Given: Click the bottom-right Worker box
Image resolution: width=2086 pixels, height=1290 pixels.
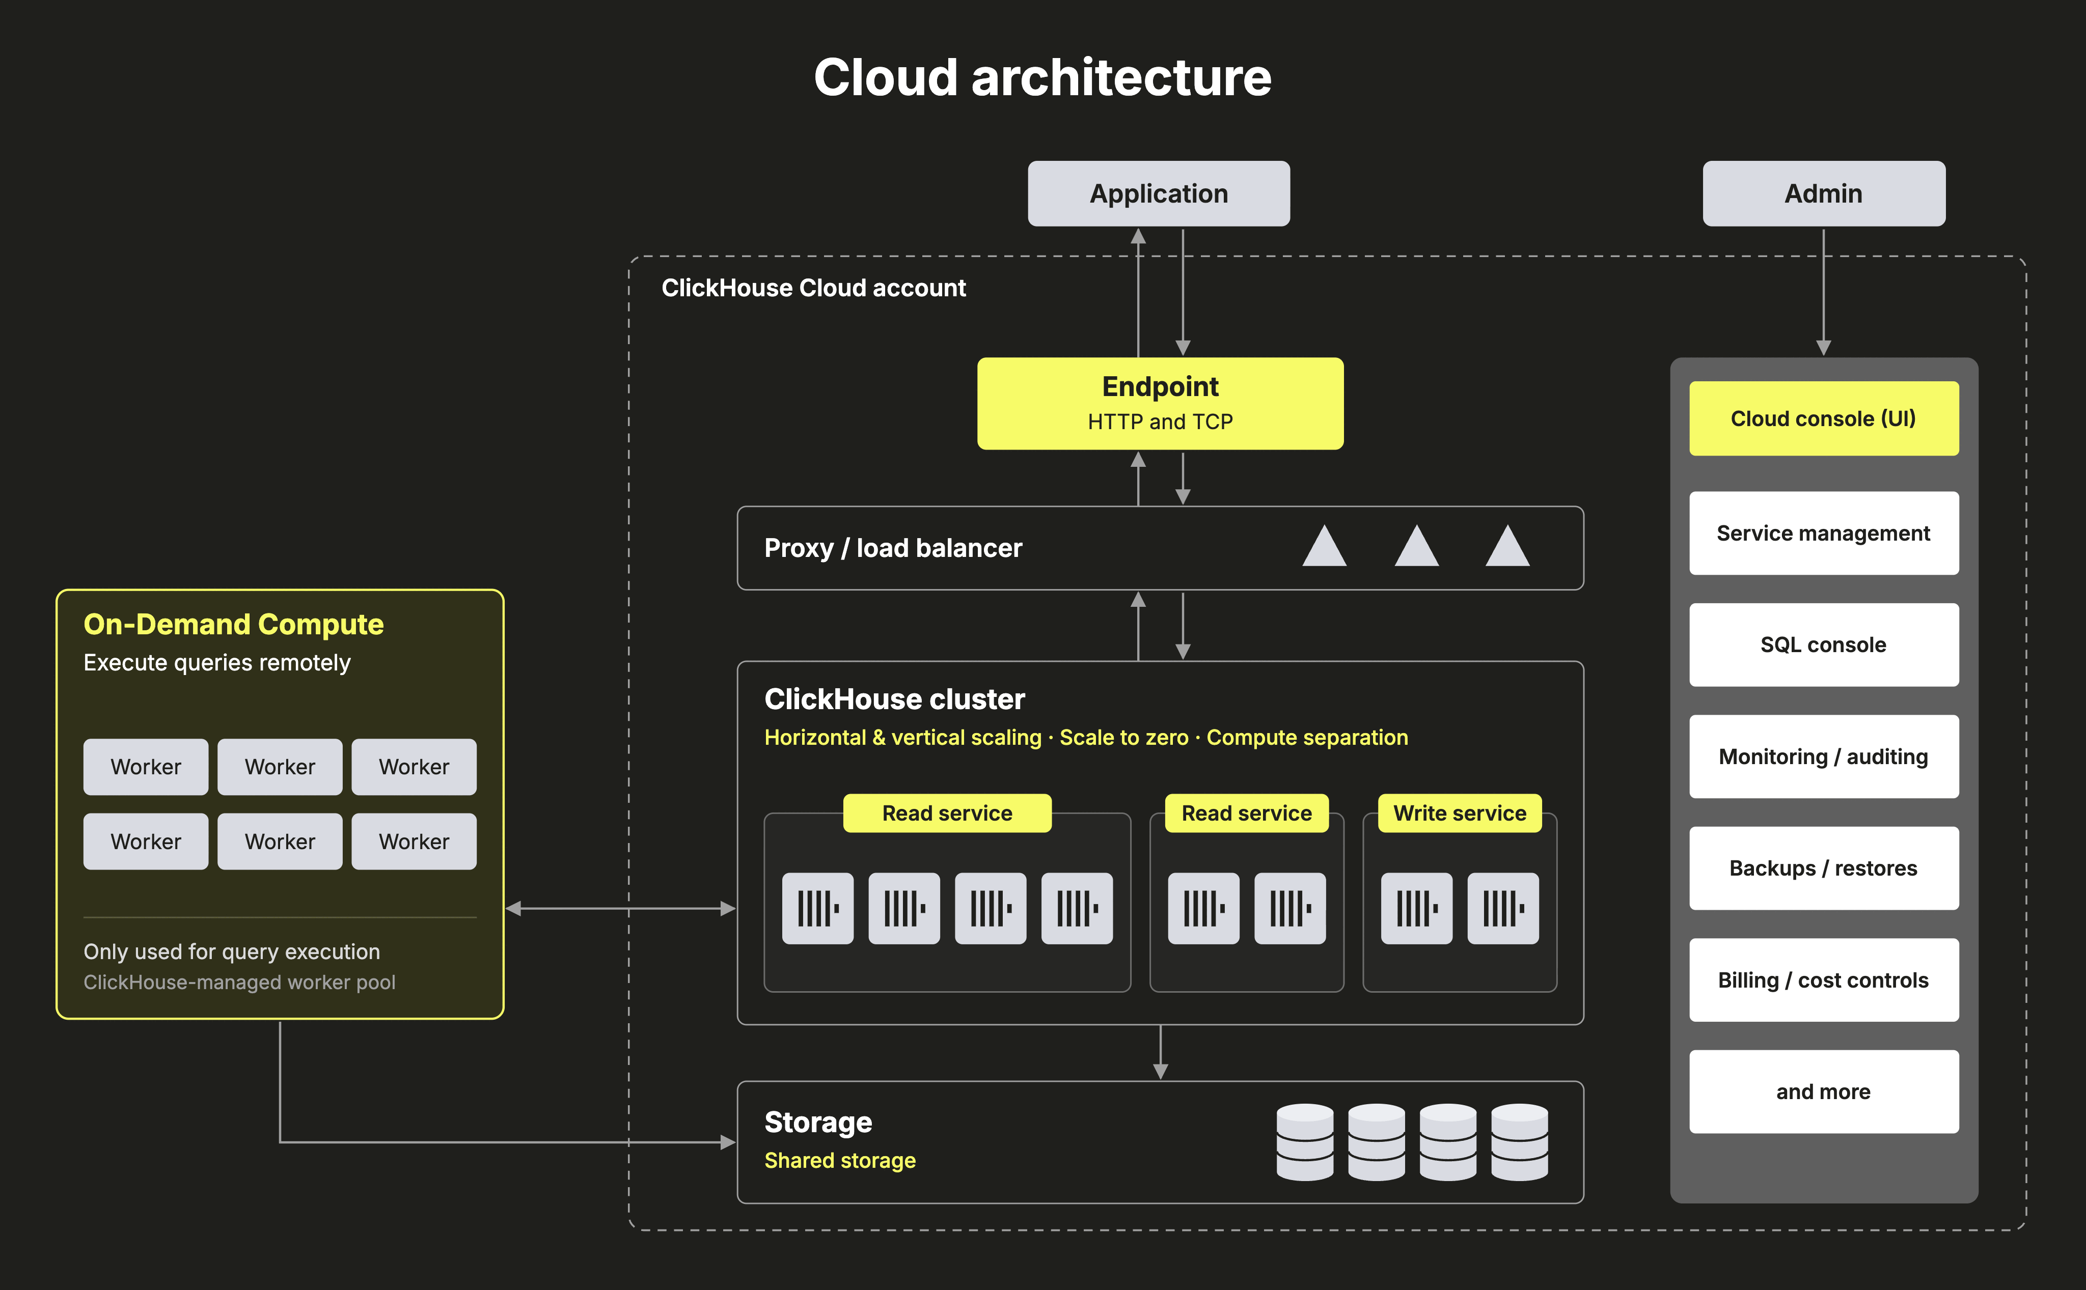Looking at the screenshot, I should coord(414,841).
